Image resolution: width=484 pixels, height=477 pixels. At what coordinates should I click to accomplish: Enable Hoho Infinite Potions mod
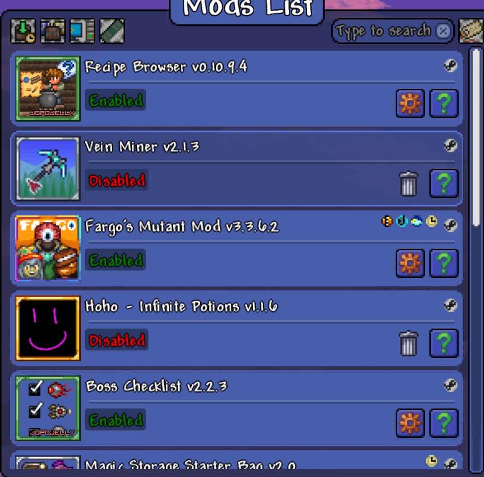click(117, 340)
